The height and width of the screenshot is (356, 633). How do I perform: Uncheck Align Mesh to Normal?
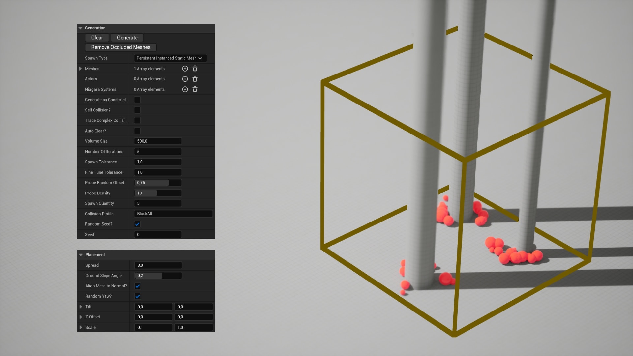coord(137,286)
